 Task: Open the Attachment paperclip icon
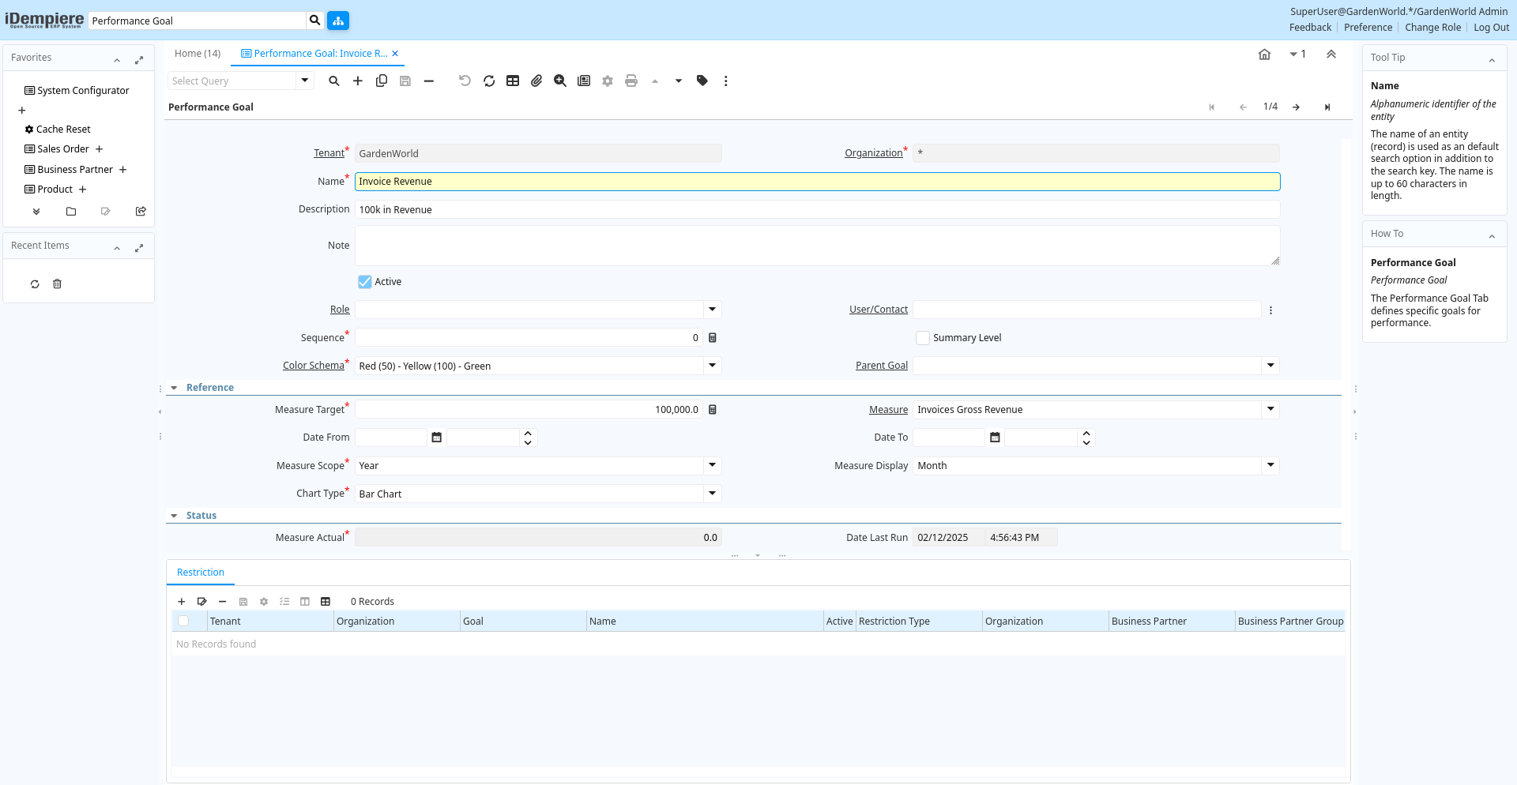pyautogui.click(x=536, y=81)
